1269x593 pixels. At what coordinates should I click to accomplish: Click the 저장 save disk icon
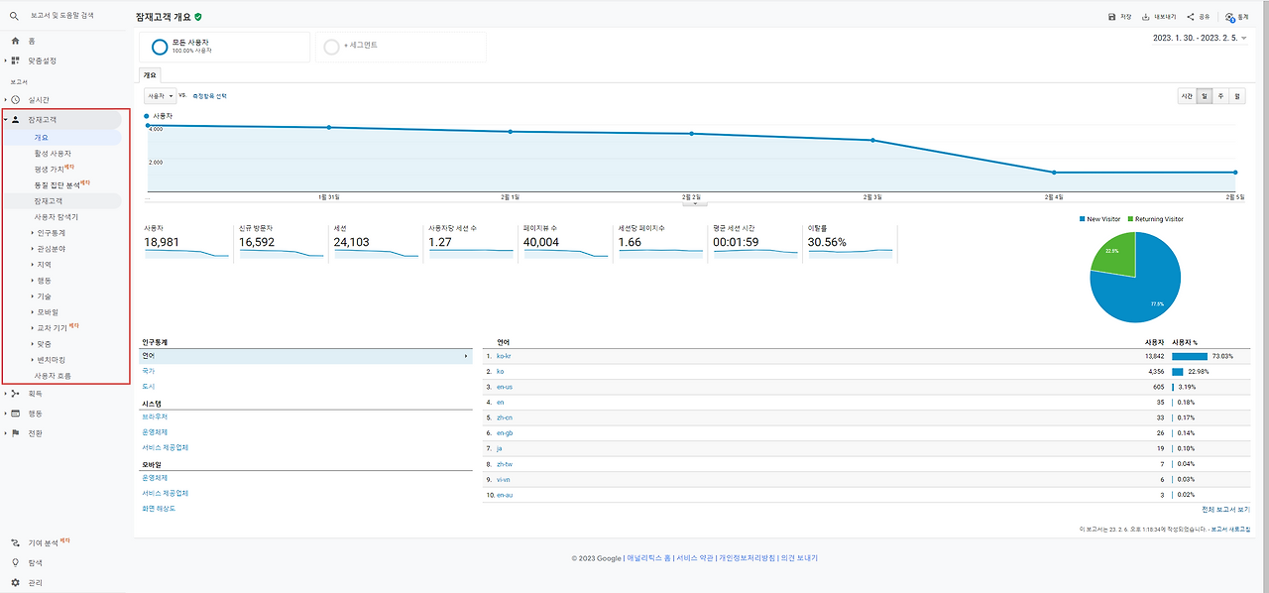point(1111,17)
